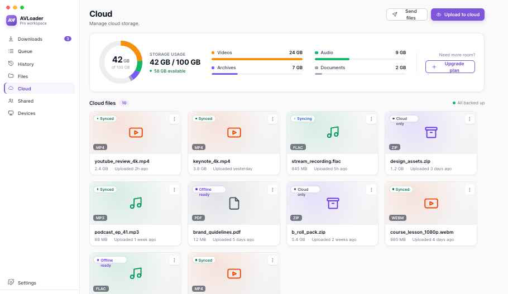The height and width of the screenshot is (294, 508).
Task: Click music note icon on bottom FLAC card
Action: pos(136,273)
